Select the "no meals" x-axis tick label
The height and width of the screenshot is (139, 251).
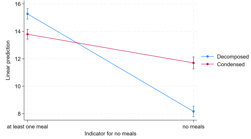194,126
